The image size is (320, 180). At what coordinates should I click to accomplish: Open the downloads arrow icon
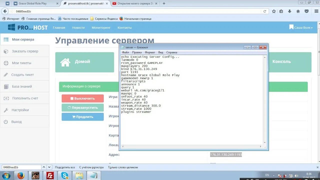point(289,11)
